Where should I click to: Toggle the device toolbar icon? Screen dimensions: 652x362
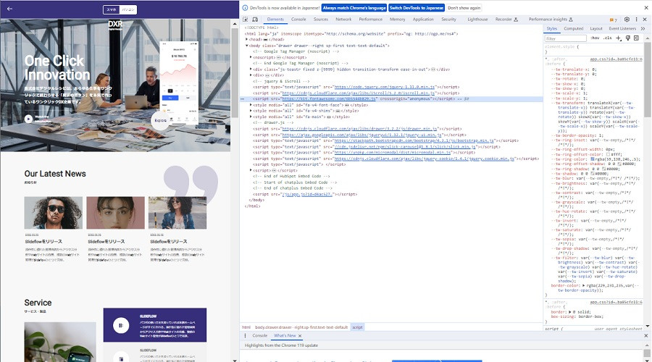pyautogui.click(x=255, y=20)
